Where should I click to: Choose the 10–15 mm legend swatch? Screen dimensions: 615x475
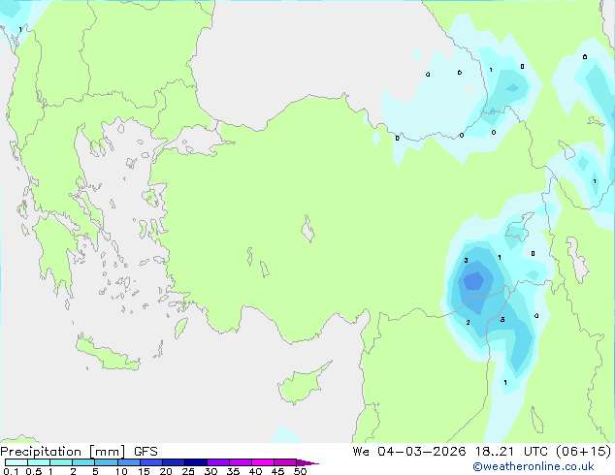coord(129,462)
